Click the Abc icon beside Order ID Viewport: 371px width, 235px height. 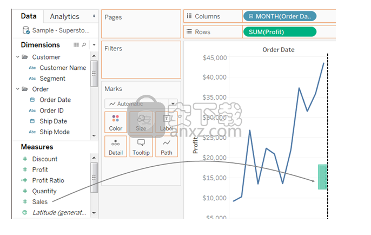pyautogui.click(x=32, y=110)
